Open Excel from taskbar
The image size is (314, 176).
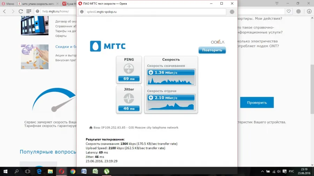95,171
